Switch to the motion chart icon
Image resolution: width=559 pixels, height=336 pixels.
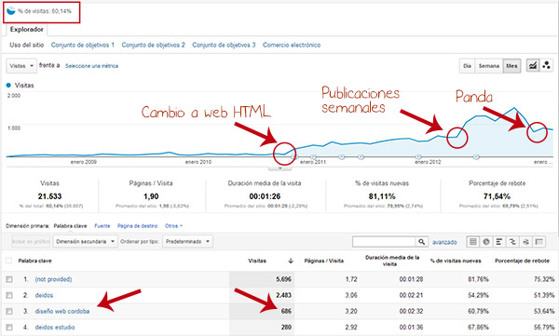pos(546,66)
